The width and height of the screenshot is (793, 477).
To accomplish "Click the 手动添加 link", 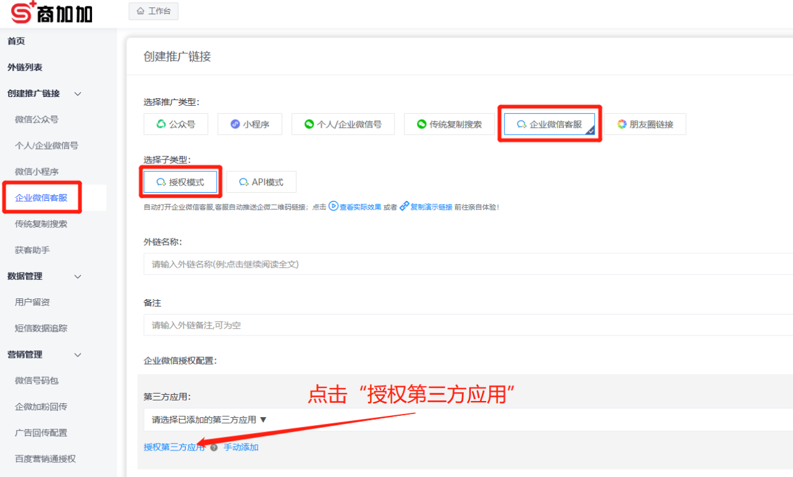I will click(x=241, y=447).
